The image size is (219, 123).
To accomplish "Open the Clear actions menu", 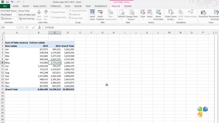I will coord(143,15).
